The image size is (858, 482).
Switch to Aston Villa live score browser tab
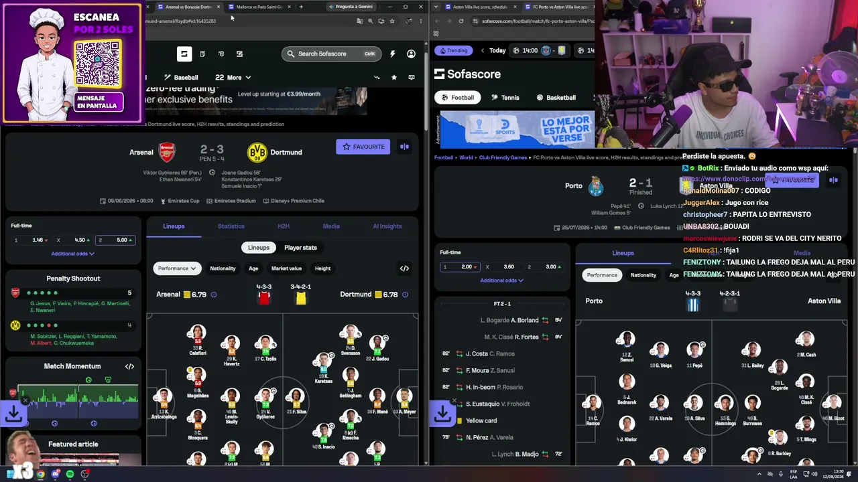coord(480,7)
